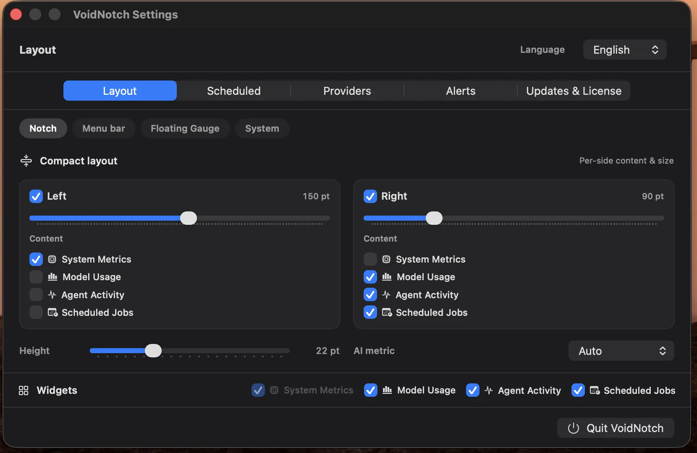Click the Agent Activity icon in Widgets row
Screen dimensions: 697x453
point(489,391)
